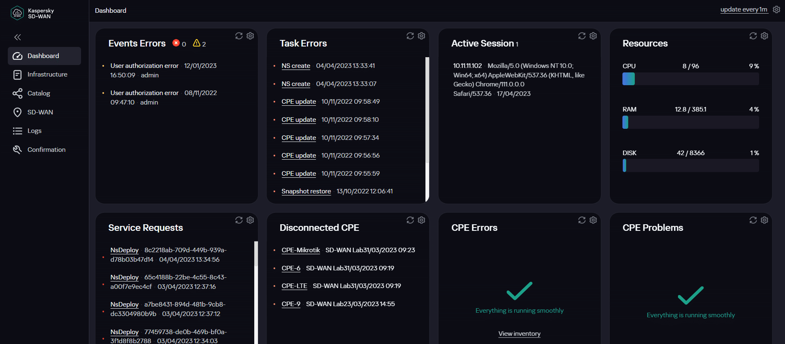This screenshot has width=785, height=344.
Task: Open Confirmation from the sidebar
Action: pos(46,150)
